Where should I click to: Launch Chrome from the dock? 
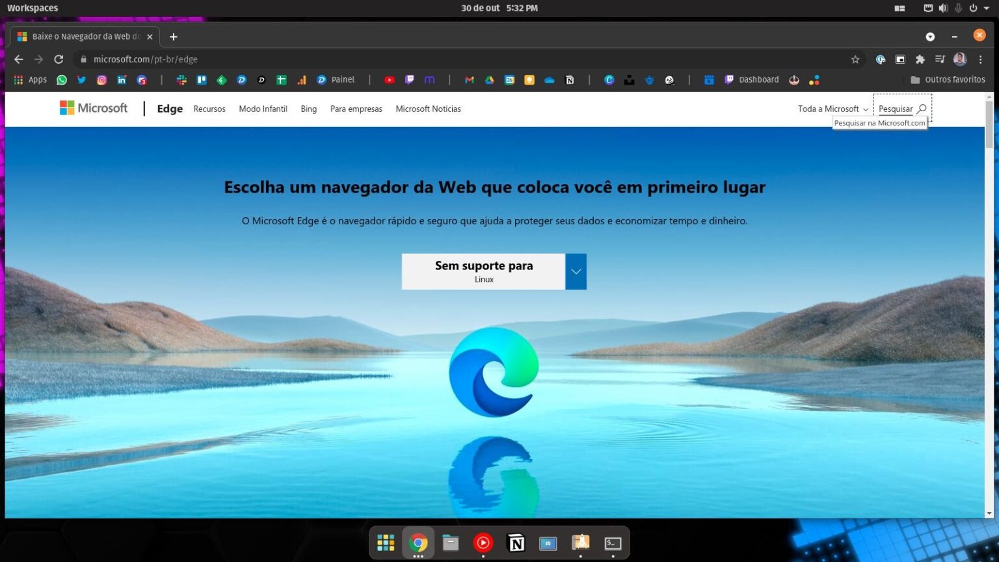point(418,542)
